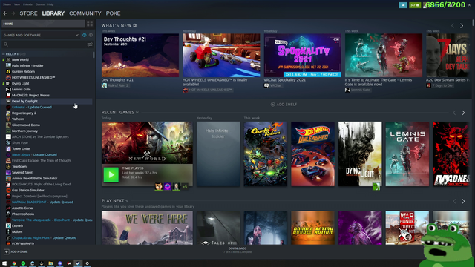Click friend avatars +5 badge under New World
The height and width of the screenshot is (267, 475).
pos(185,186)
